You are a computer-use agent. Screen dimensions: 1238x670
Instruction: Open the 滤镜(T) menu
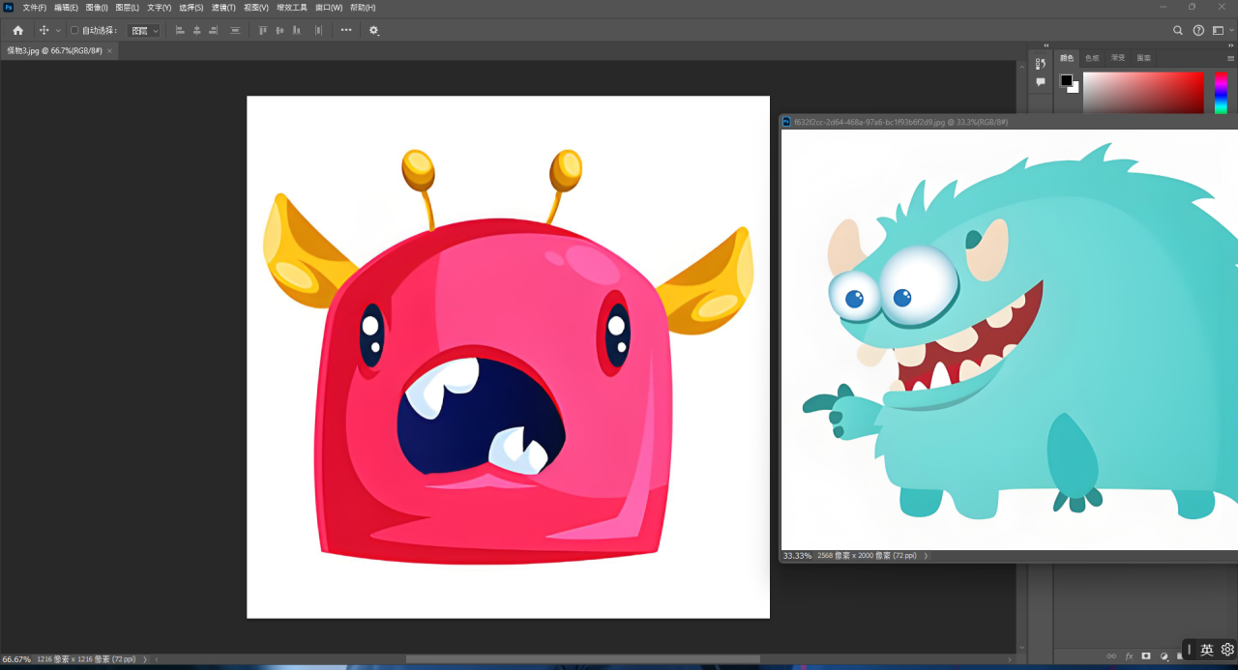pos(223,7)
